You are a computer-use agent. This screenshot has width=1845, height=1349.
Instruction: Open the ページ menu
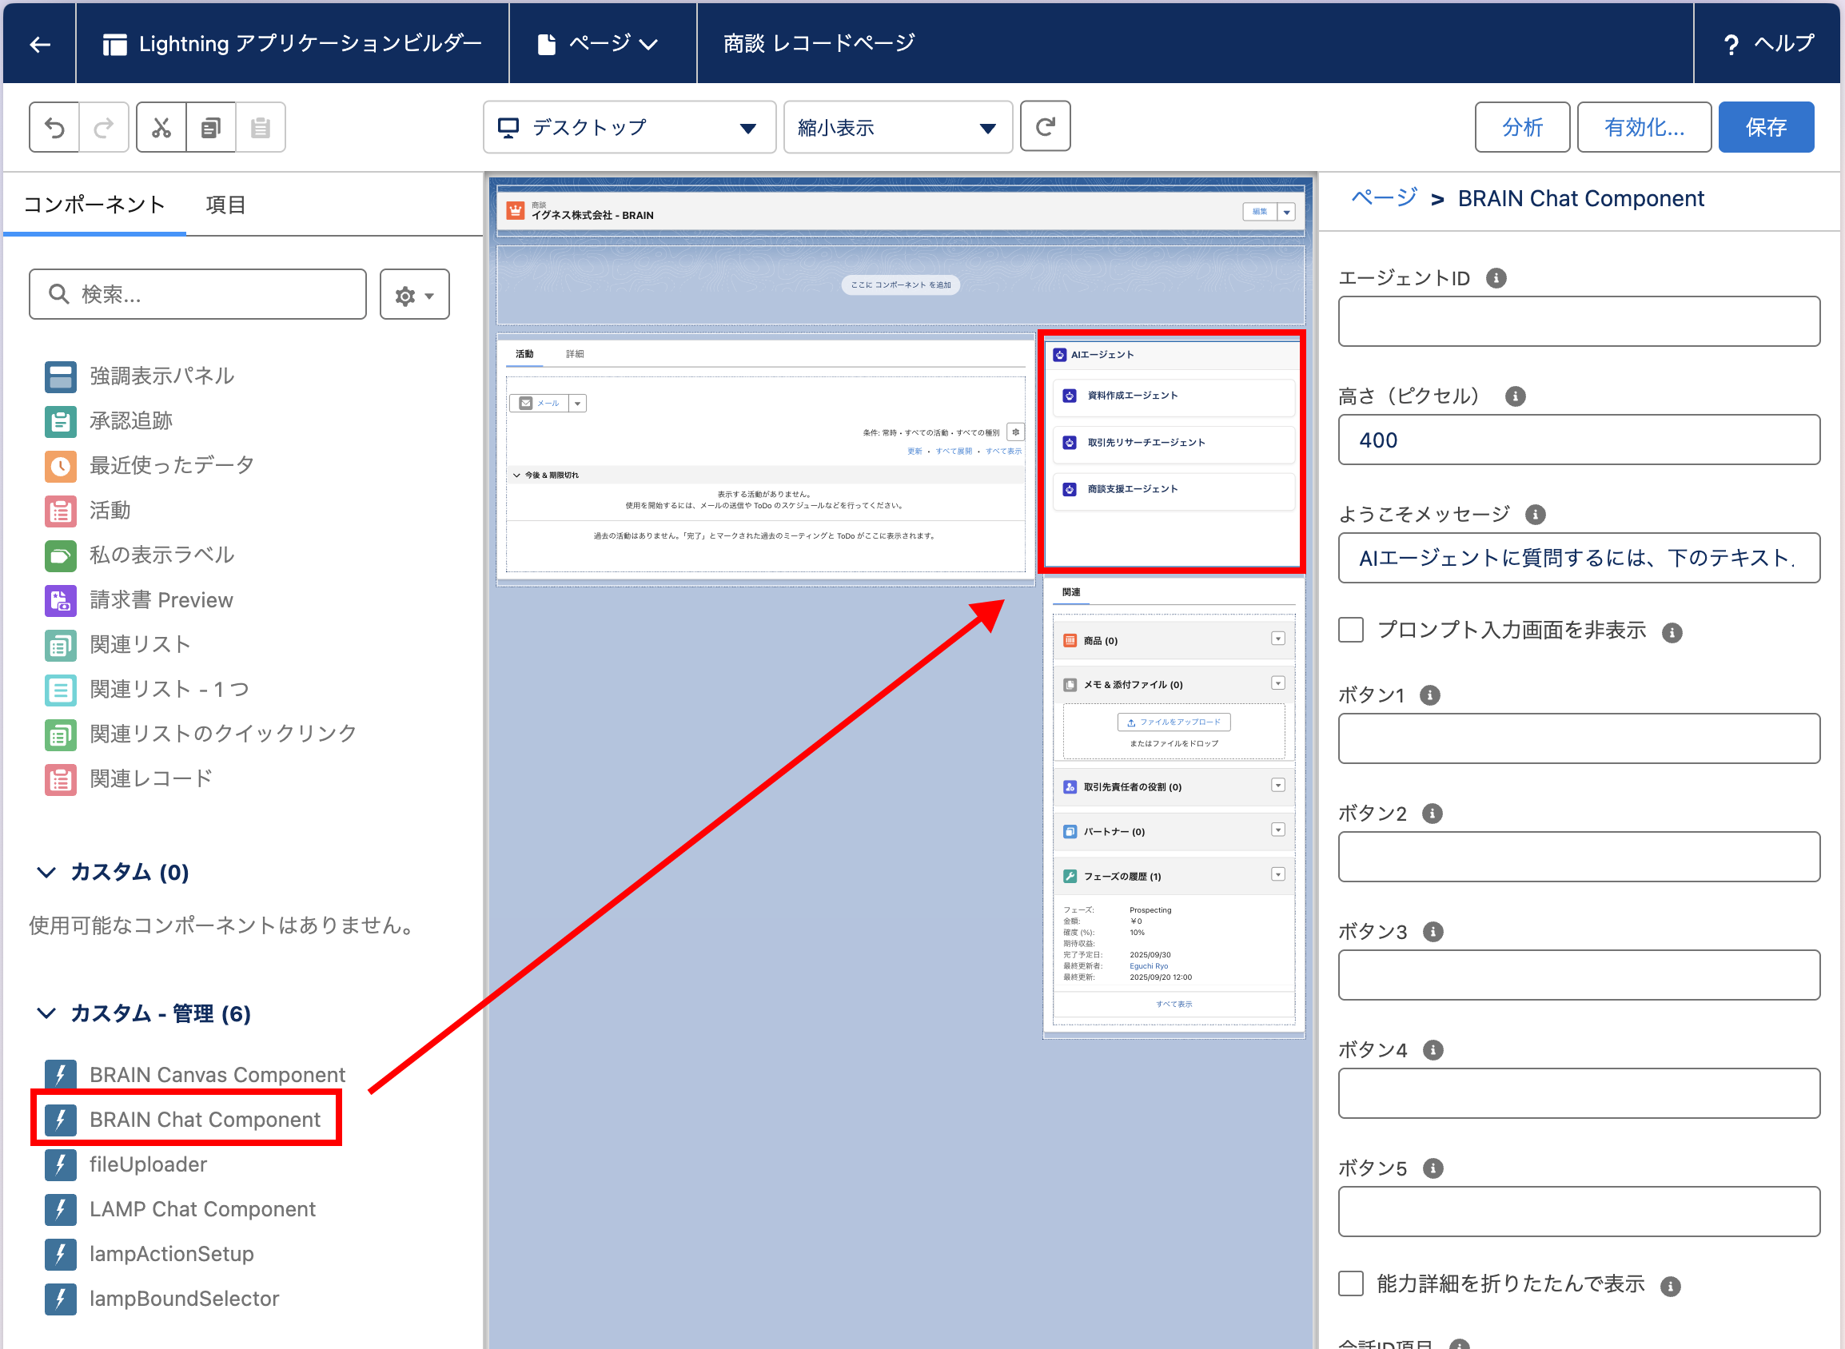click(600, 44)
